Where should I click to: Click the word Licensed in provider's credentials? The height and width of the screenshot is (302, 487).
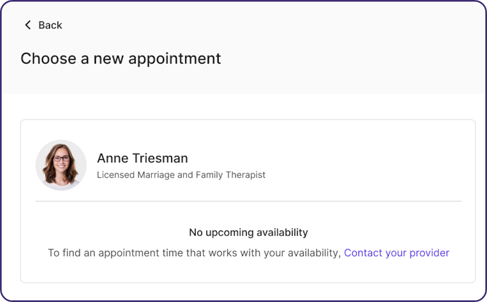(x=116, y=175)
